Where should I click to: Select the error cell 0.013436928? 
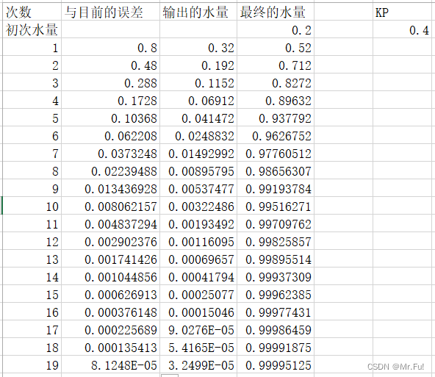click(x=110, y=188)
